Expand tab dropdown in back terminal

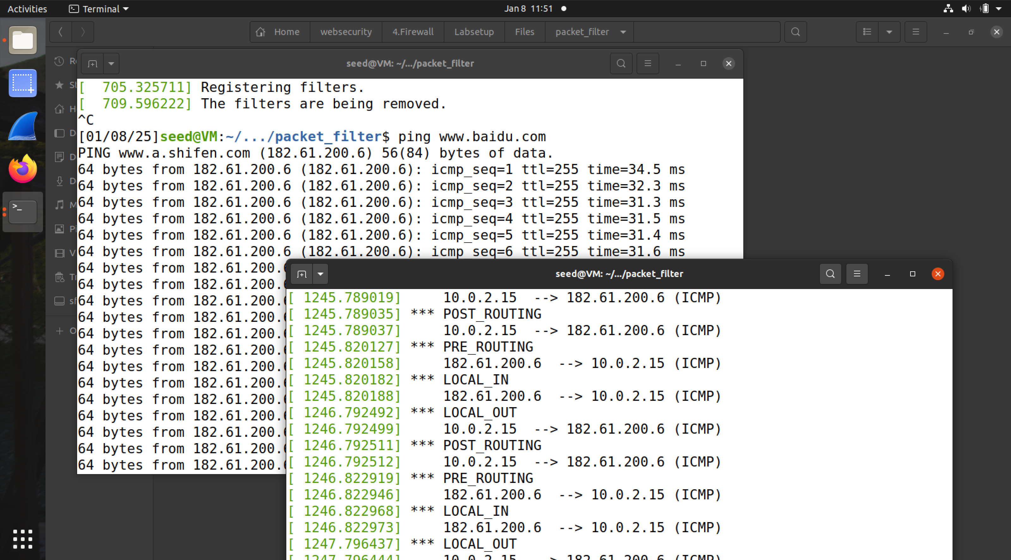click(x=111, y=63)
